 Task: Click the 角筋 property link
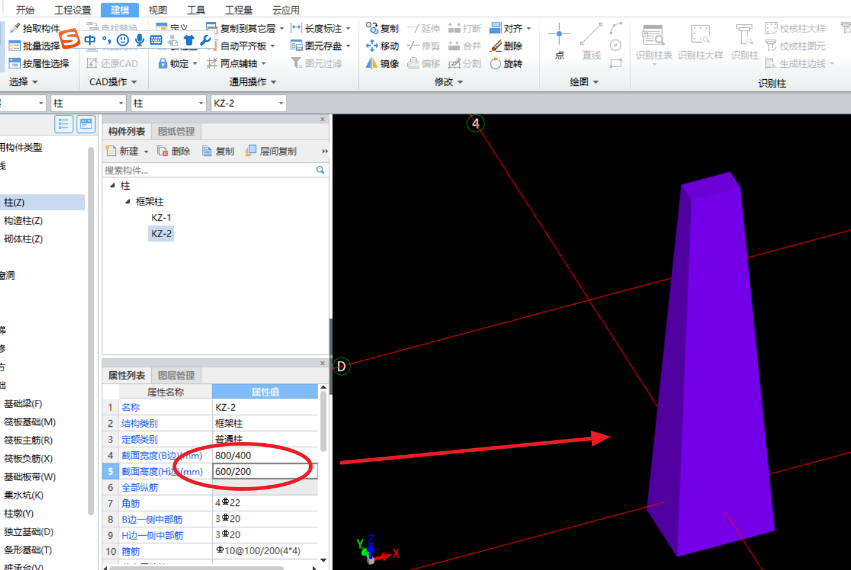(130, 503)
